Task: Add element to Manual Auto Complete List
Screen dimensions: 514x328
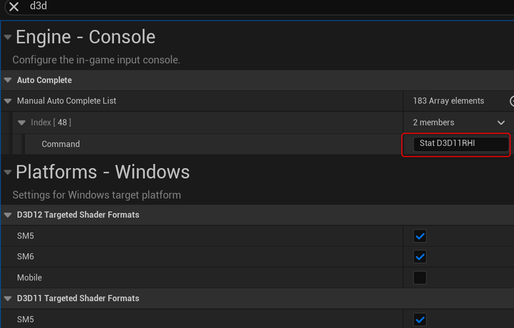Action: (512, 101)
